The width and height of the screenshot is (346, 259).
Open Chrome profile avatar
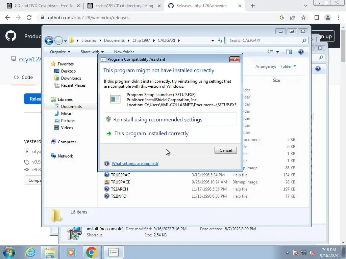[328, 18]
